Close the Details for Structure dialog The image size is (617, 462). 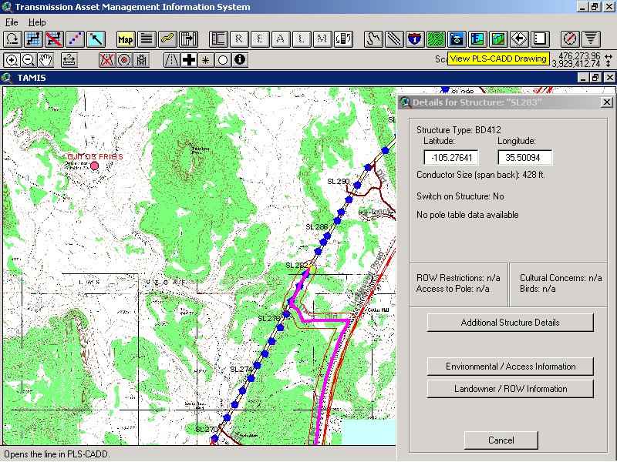click(607, 102)
